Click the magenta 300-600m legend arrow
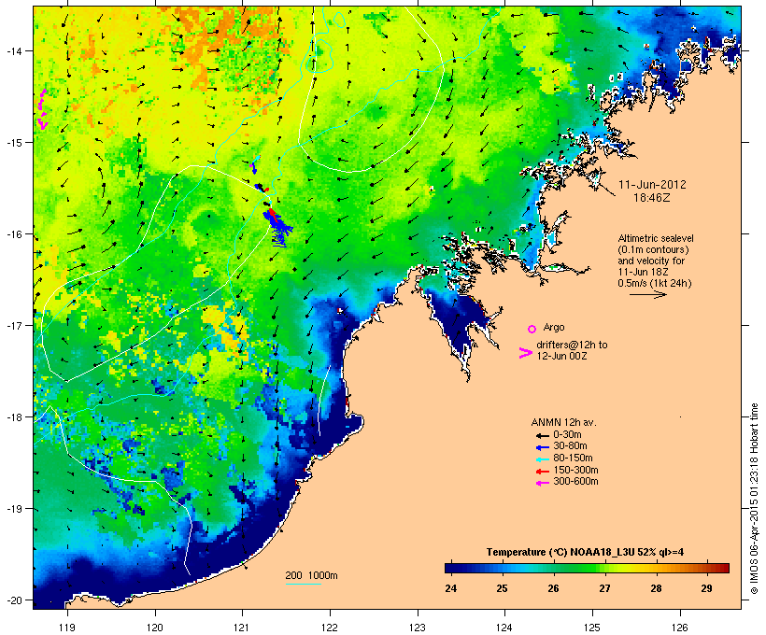The height and width of the screenshot is (635, 766). click(x=542, y=483)
